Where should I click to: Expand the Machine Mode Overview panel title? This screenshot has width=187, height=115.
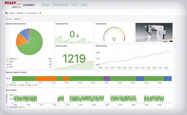16,24
